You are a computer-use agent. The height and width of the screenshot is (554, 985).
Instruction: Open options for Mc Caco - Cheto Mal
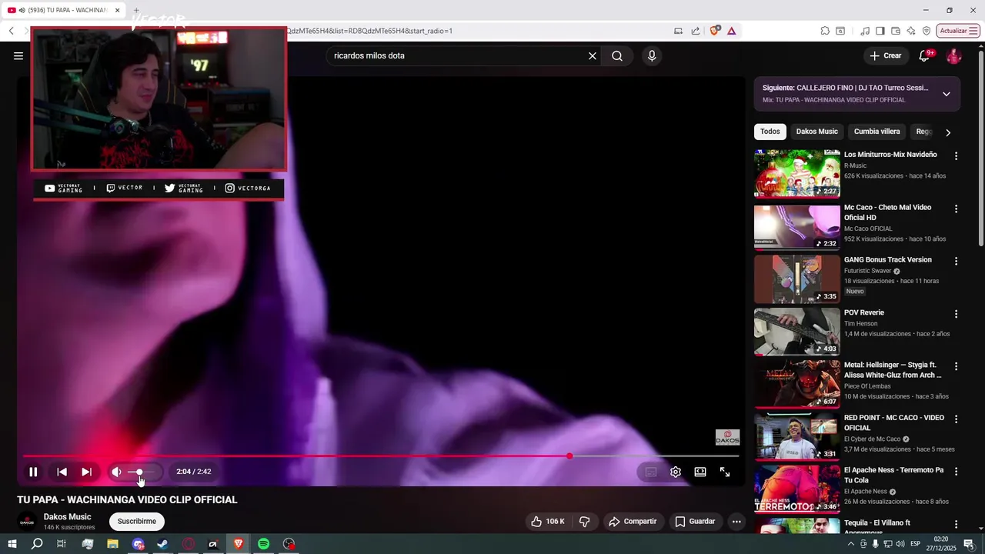957,209
